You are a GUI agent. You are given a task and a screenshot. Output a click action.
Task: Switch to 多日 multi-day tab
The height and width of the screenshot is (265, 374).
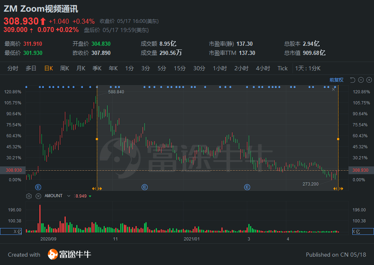31,69
